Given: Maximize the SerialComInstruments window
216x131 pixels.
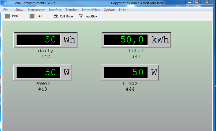Looking at the screenshot, I should tap(197, 2).
